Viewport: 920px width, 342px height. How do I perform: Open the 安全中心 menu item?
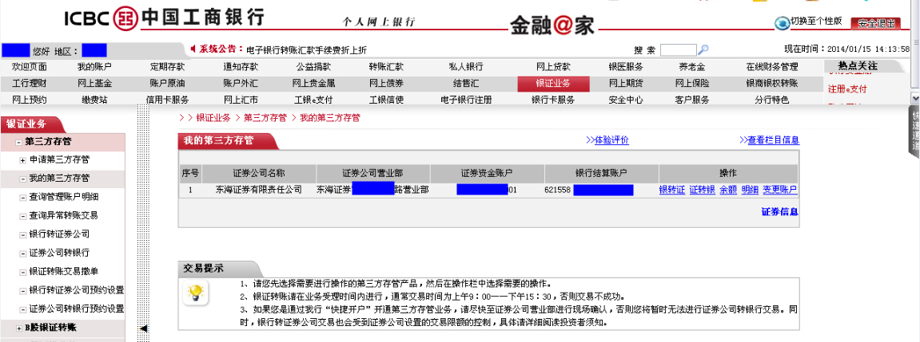(626, 100)
